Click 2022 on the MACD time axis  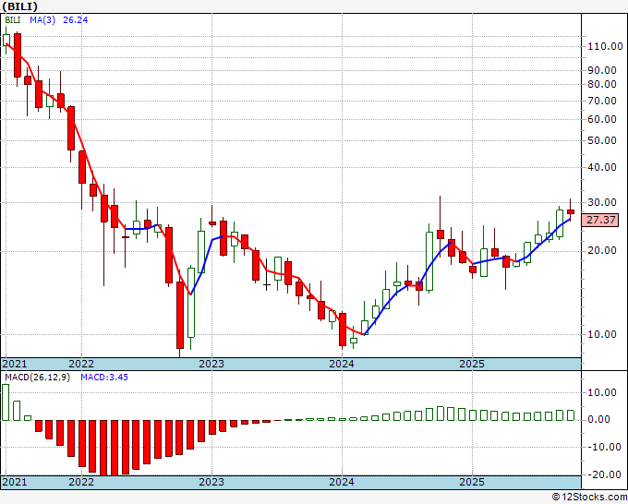81,482
